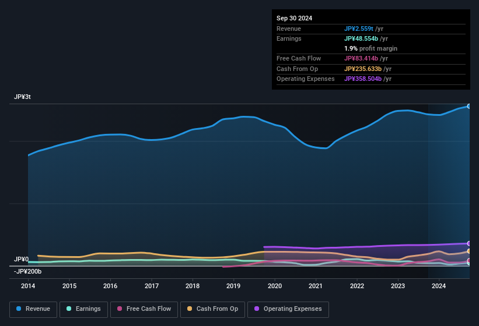Click the Revenue label in tooltip

click(289, 29)
